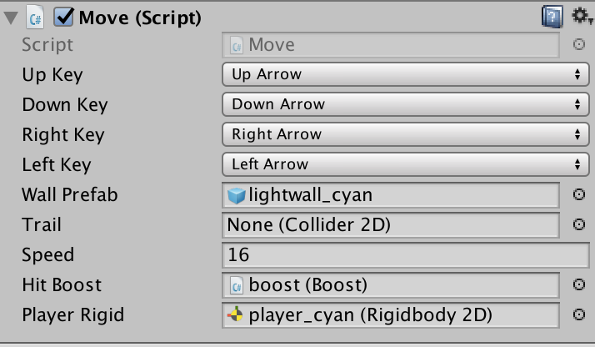
Task: Click object picker circle beside Script field
Action: click(578, 45)
